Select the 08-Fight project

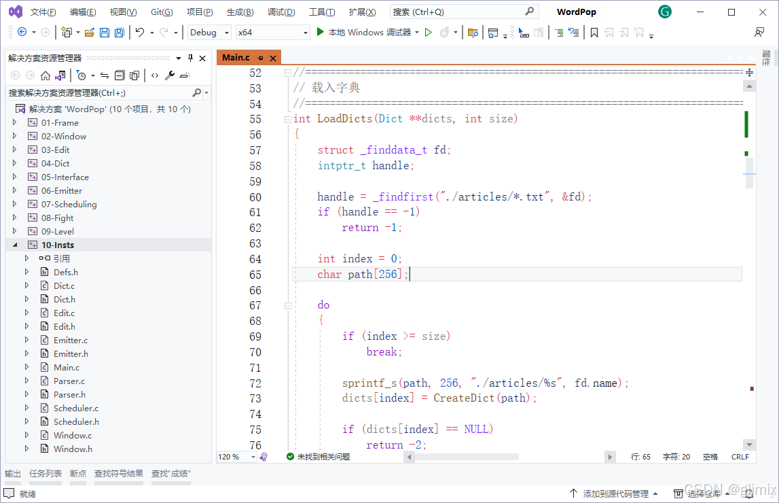pyautogui.click(x=58, y=218)
